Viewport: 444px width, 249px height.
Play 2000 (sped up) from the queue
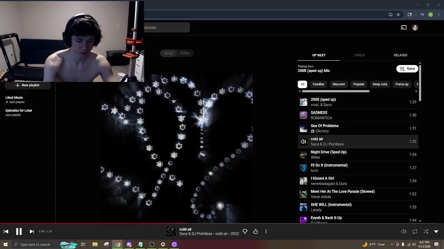click(358, 102)
